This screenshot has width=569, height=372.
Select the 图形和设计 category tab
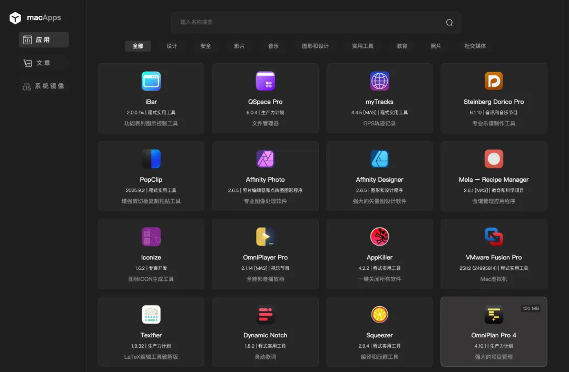tap(316, 46)
